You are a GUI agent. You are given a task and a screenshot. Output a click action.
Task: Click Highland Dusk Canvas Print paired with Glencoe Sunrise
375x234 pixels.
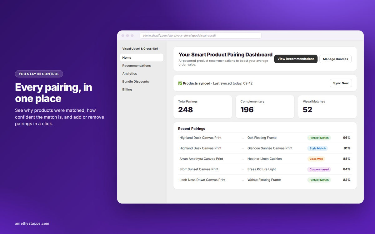coord(200,148)
